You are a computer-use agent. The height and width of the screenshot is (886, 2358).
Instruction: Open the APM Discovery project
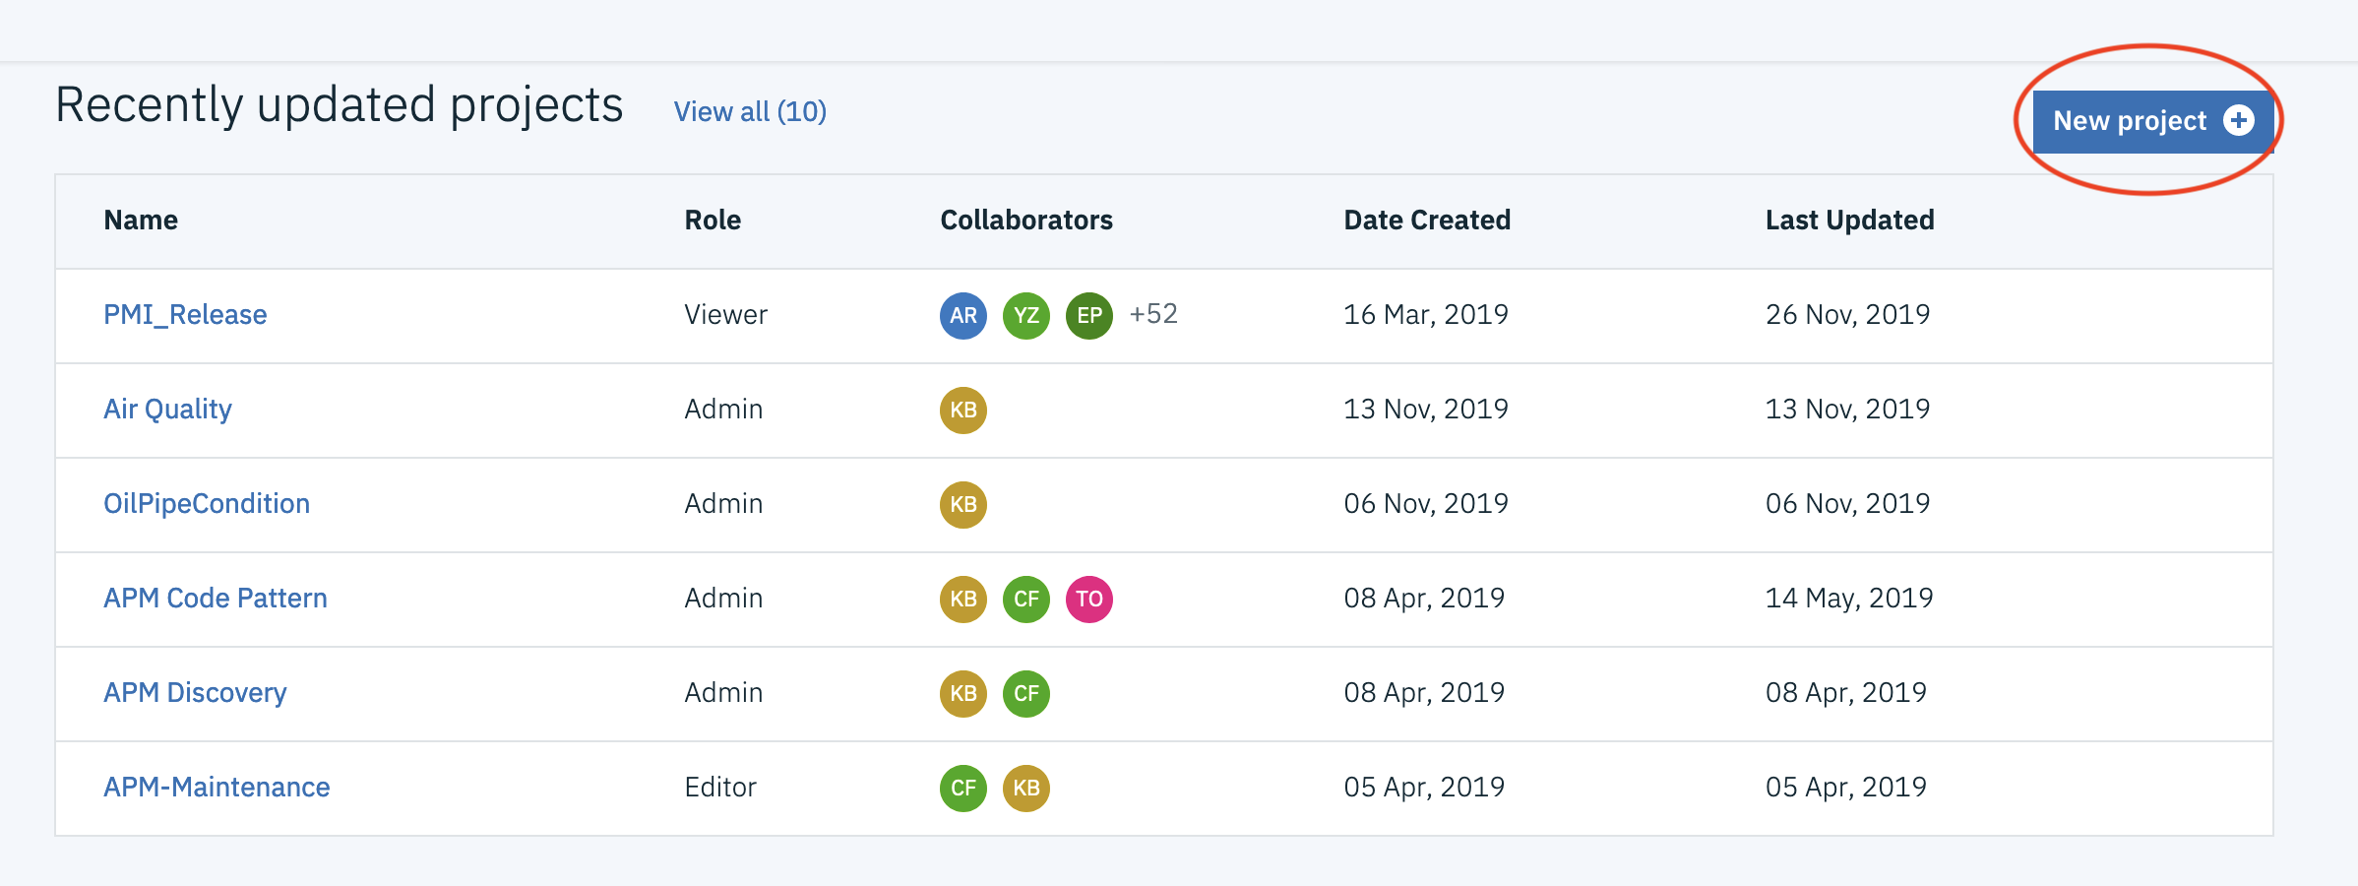point(195,693)
